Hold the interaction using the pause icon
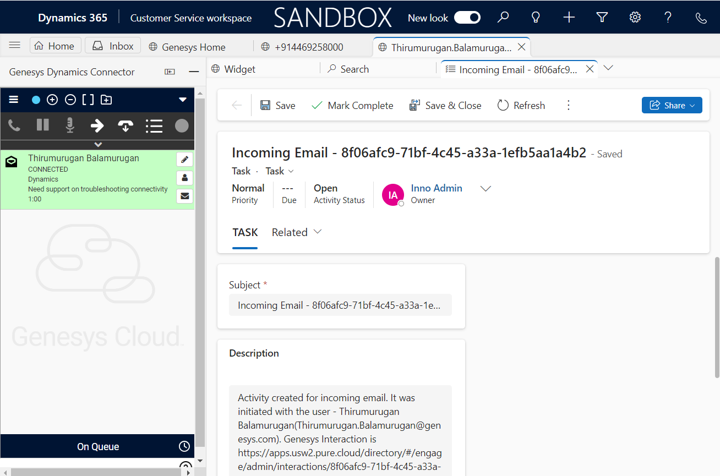 tap(42, 125)
